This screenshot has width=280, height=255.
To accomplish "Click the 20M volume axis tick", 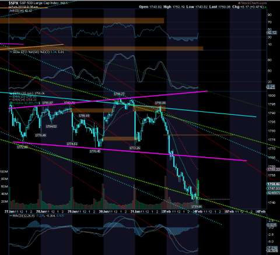I will (x=5, y=201).
